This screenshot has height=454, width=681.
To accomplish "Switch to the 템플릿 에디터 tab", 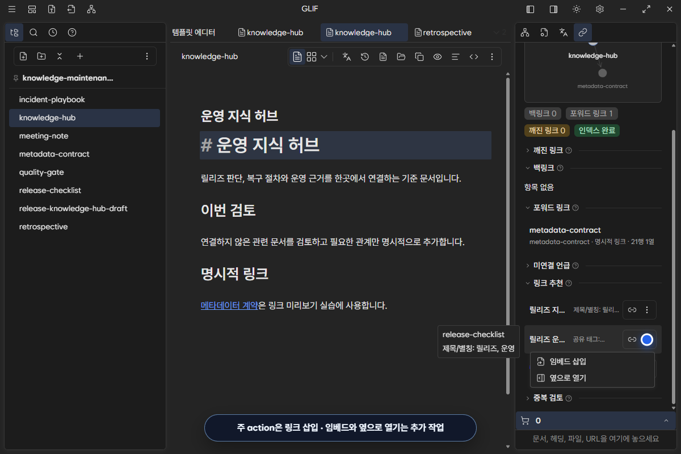I will (194, 32).
